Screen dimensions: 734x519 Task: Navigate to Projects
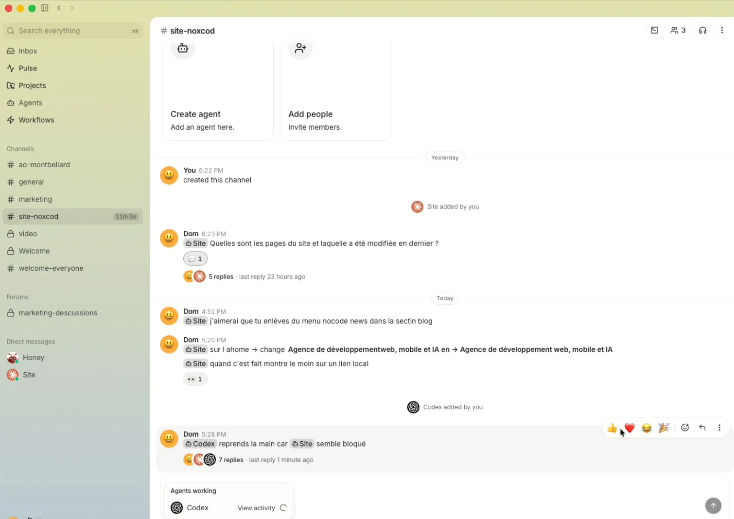point(73,86)
